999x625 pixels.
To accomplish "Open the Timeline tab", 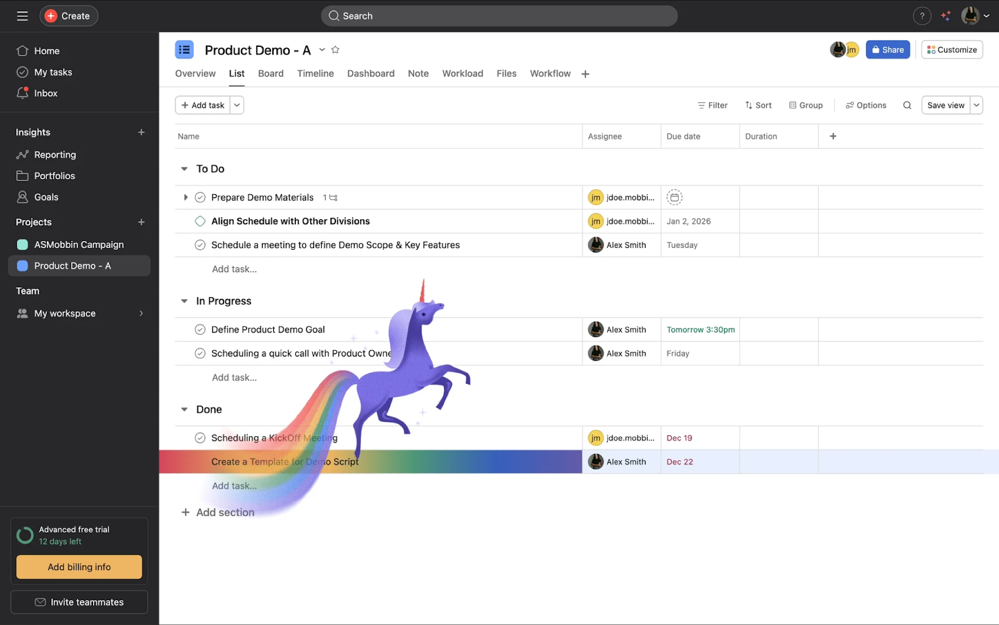I will point(315,74).
